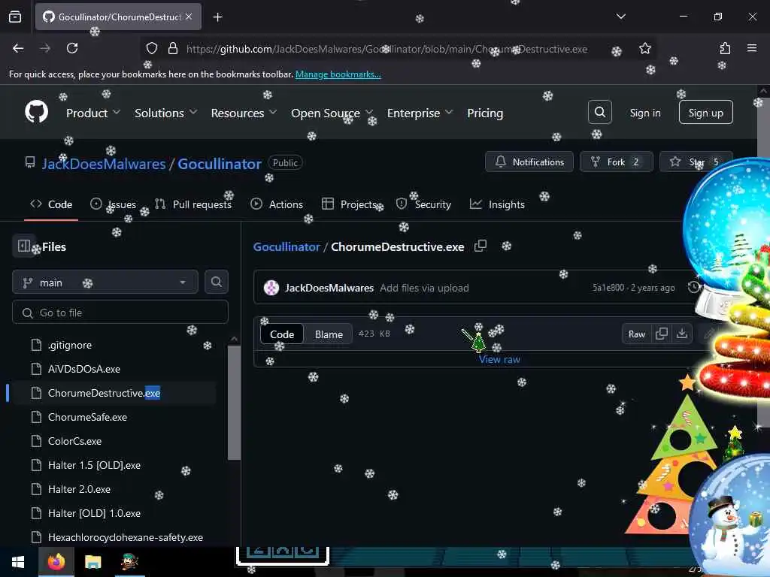Expand the Open Source menu
The height and width of the screenshot is (577, 770).
[332, 113]
